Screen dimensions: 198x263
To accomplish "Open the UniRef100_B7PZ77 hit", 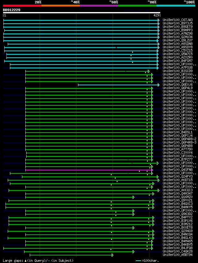I will [x=178, y=160].
